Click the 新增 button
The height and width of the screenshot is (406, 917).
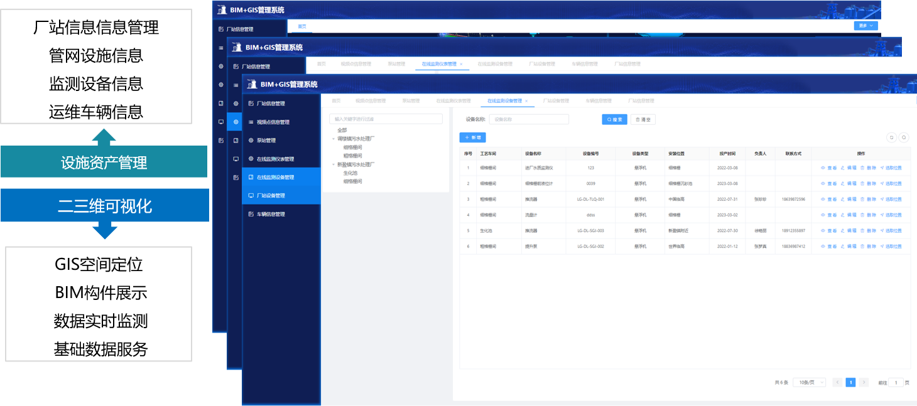(x=472, y=137)
